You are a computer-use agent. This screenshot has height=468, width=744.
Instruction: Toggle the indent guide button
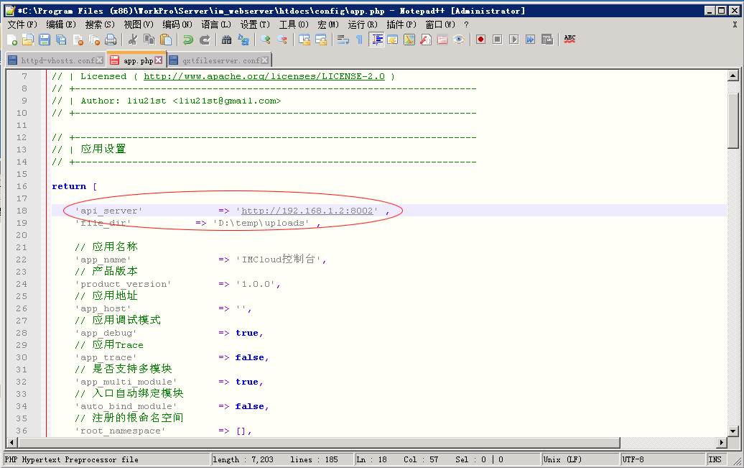point(376,40)
